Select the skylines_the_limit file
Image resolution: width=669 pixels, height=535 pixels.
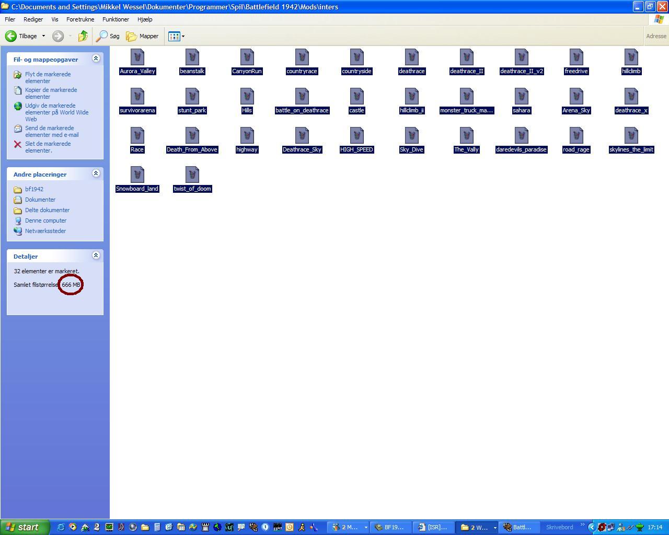(631, 140)
